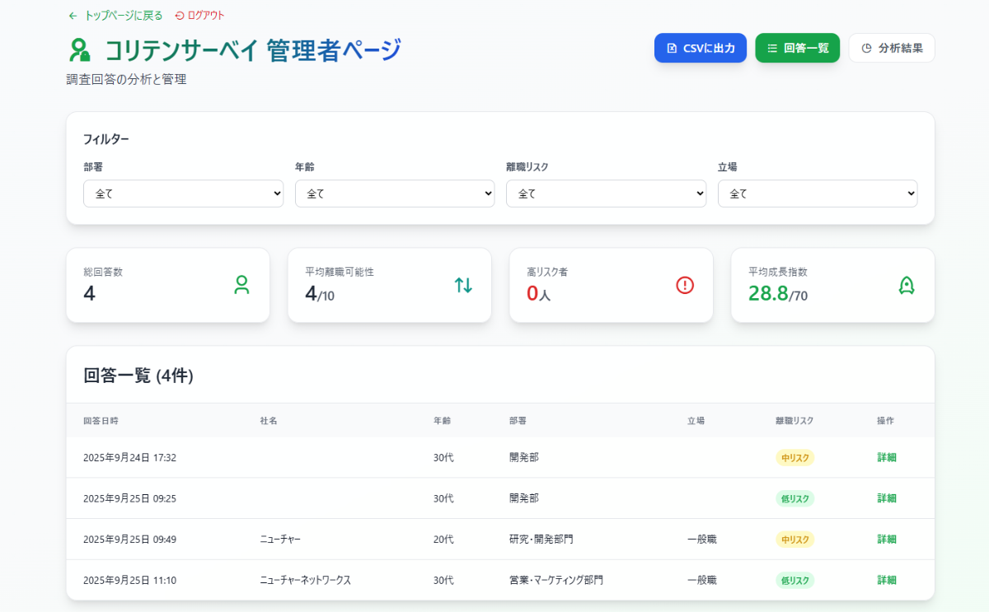The height and width of the screenshot is (612, 989).
Task: Open 詳細 for the 17:32 response
Action: click(x=886, y=457)
